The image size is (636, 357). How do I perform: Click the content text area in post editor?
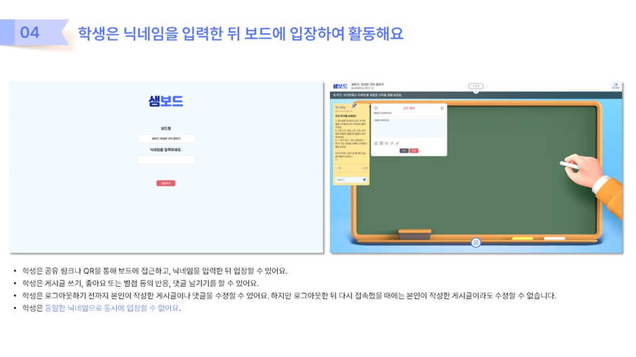410,128
